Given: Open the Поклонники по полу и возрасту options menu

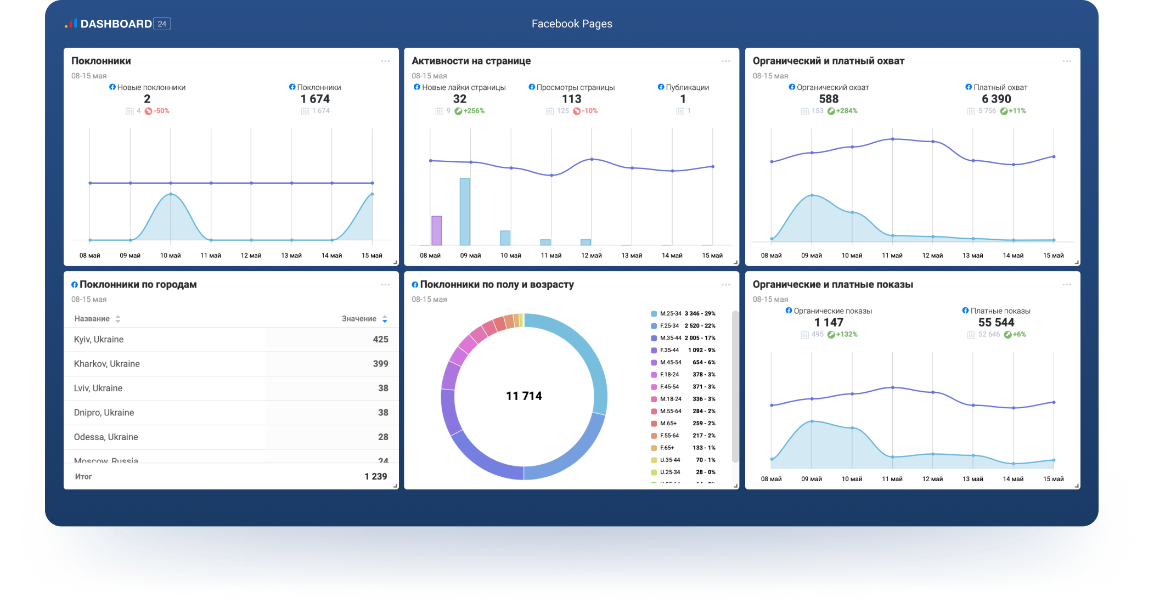Looking at the screenshot, I should tap(725, 284).
